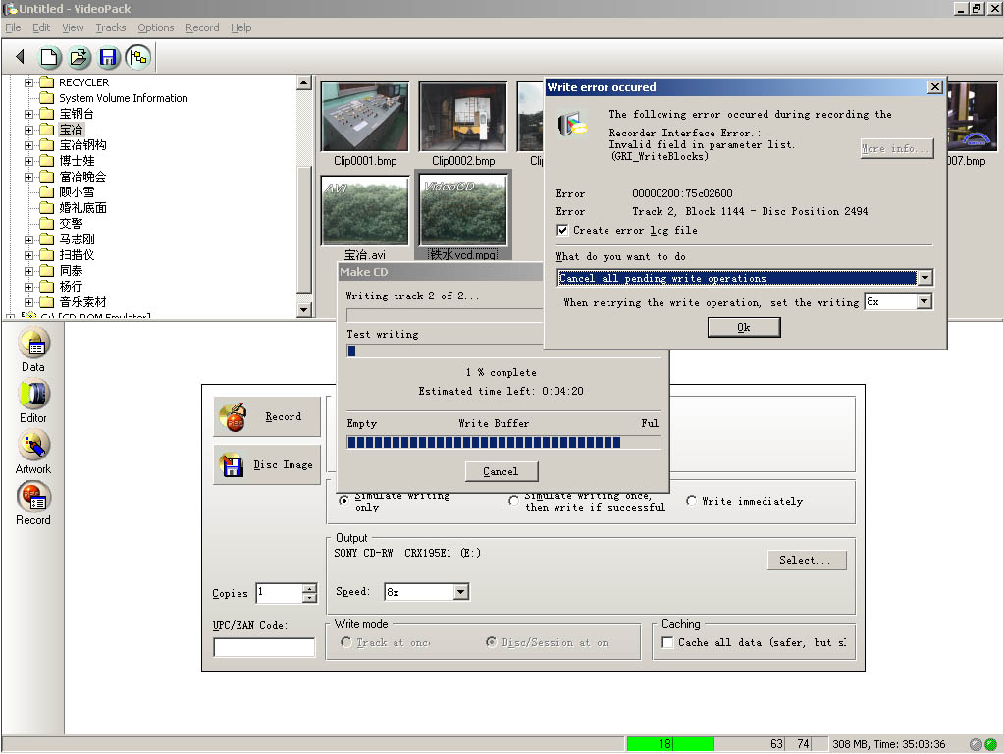Expand the 音乐素材 tree node
This screenshot has width=1004, height=754.
[x=28, y=302]
